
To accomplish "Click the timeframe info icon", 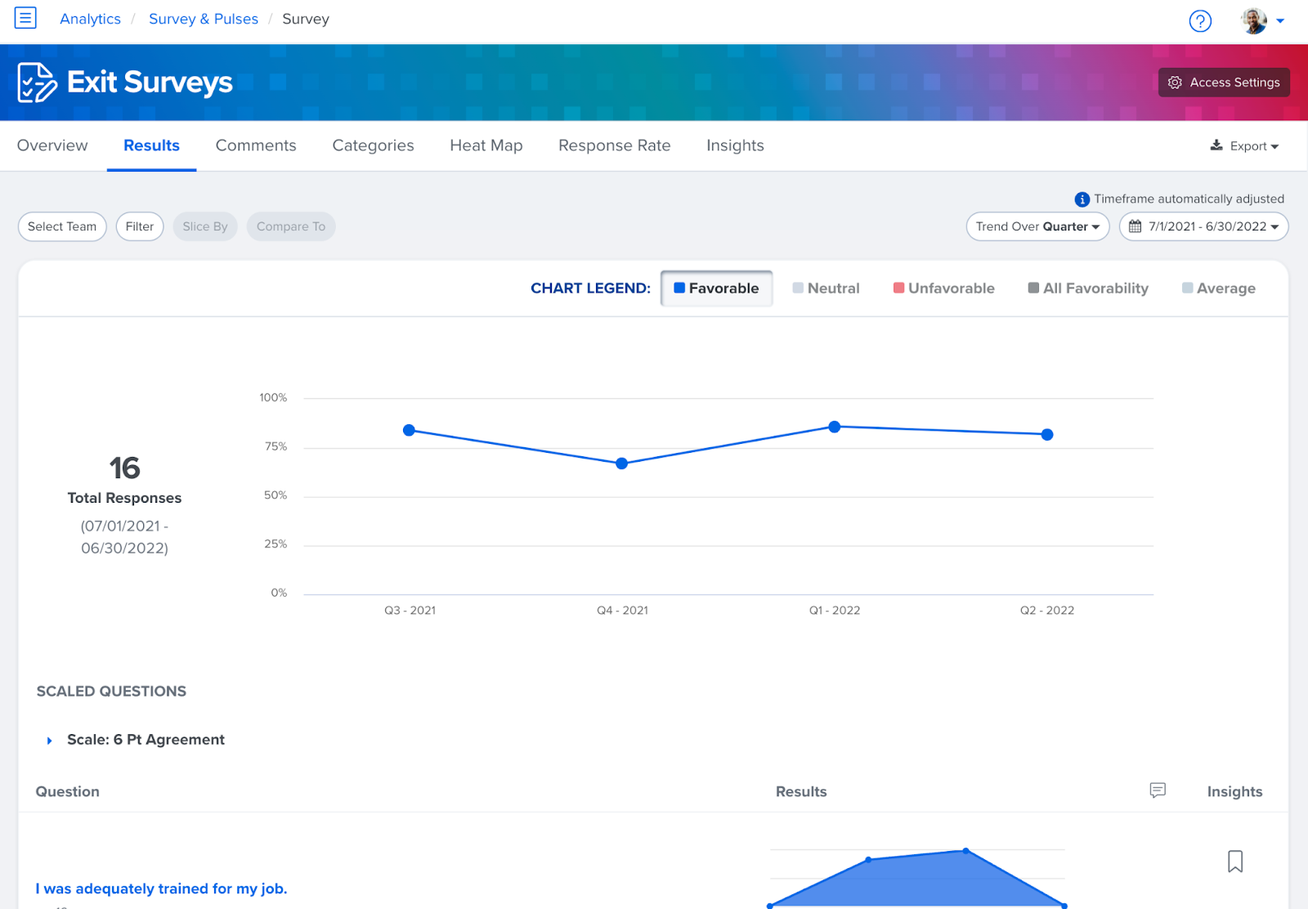I will [1082, 199].
